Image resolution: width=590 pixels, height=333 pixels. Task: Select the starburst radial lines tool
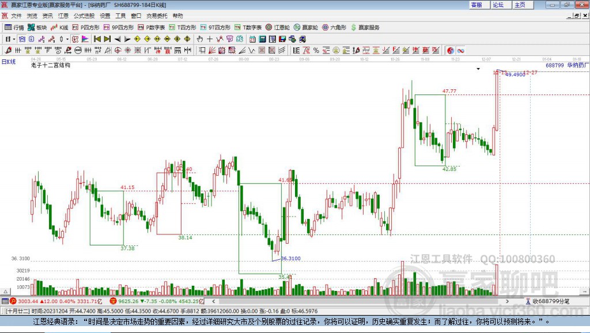coord(127,51)
